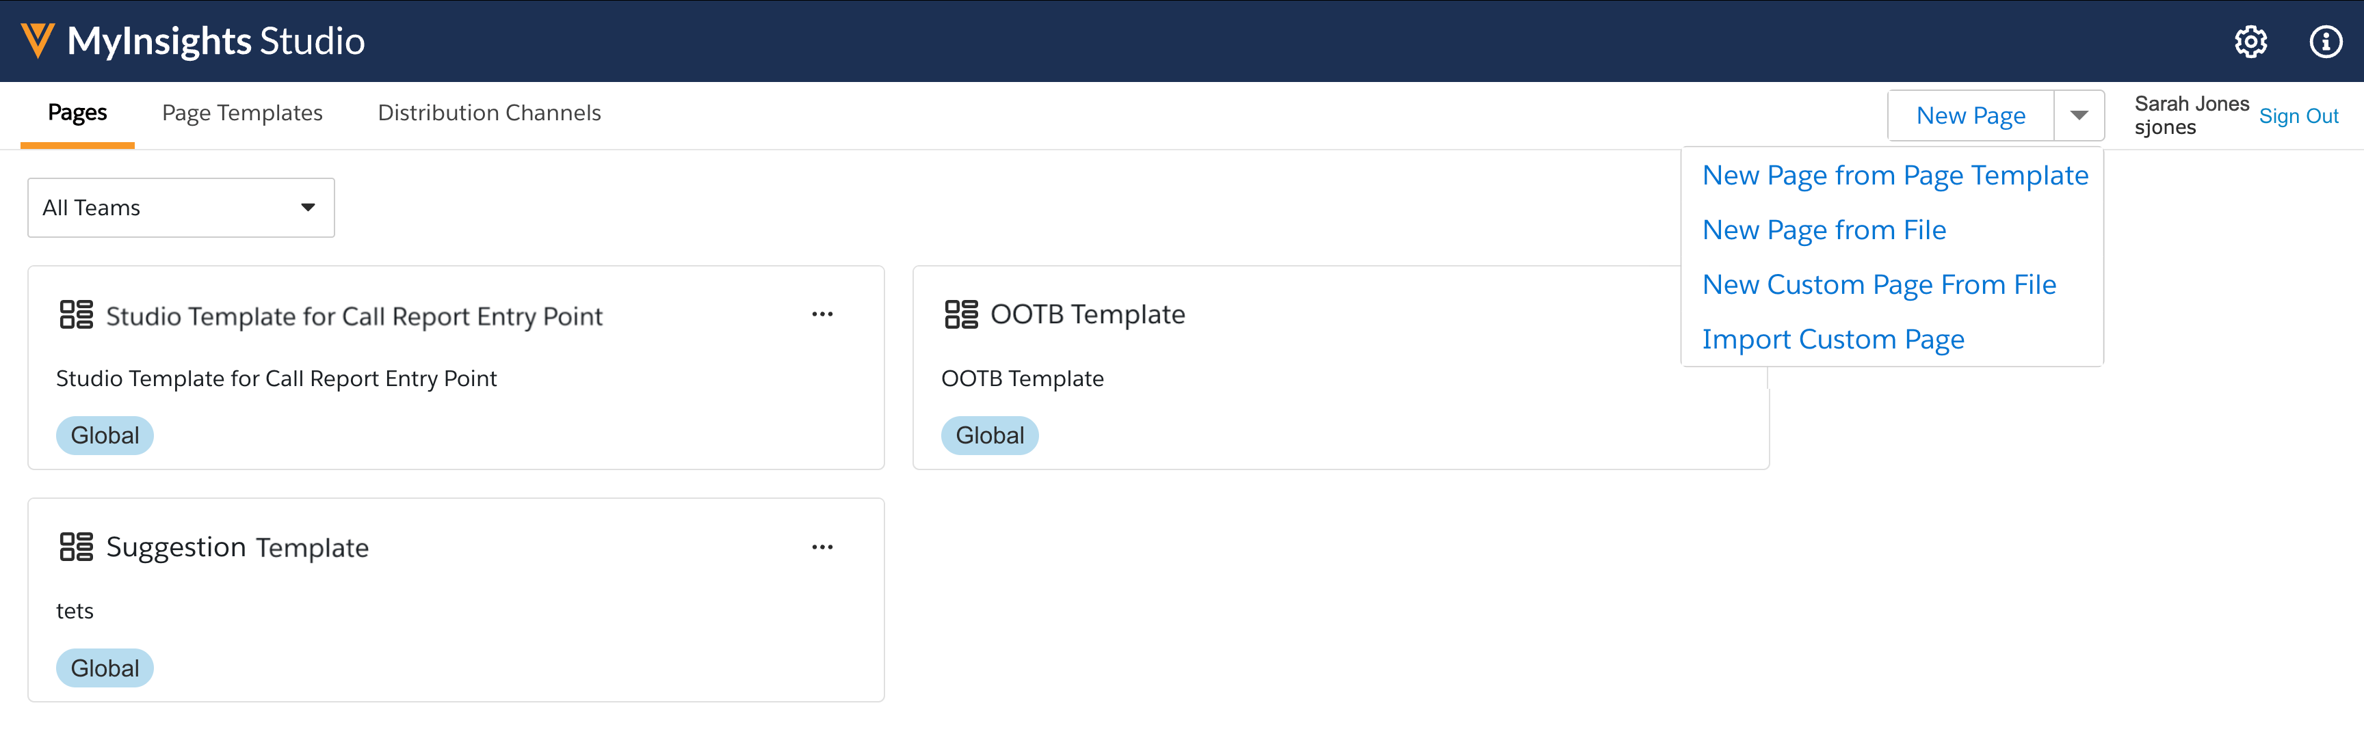Open the ellipsis menu on Suggestion Template card

pos(822,547)
